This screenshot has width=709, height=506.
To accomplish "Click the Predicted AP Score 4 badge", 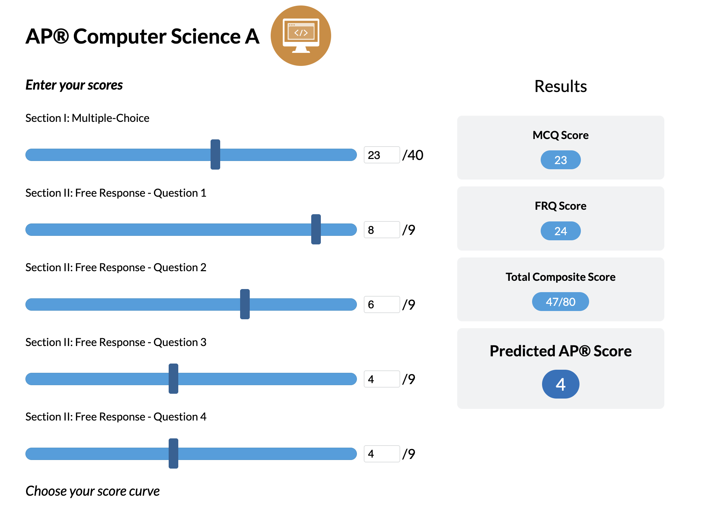I will click(560, 384).
